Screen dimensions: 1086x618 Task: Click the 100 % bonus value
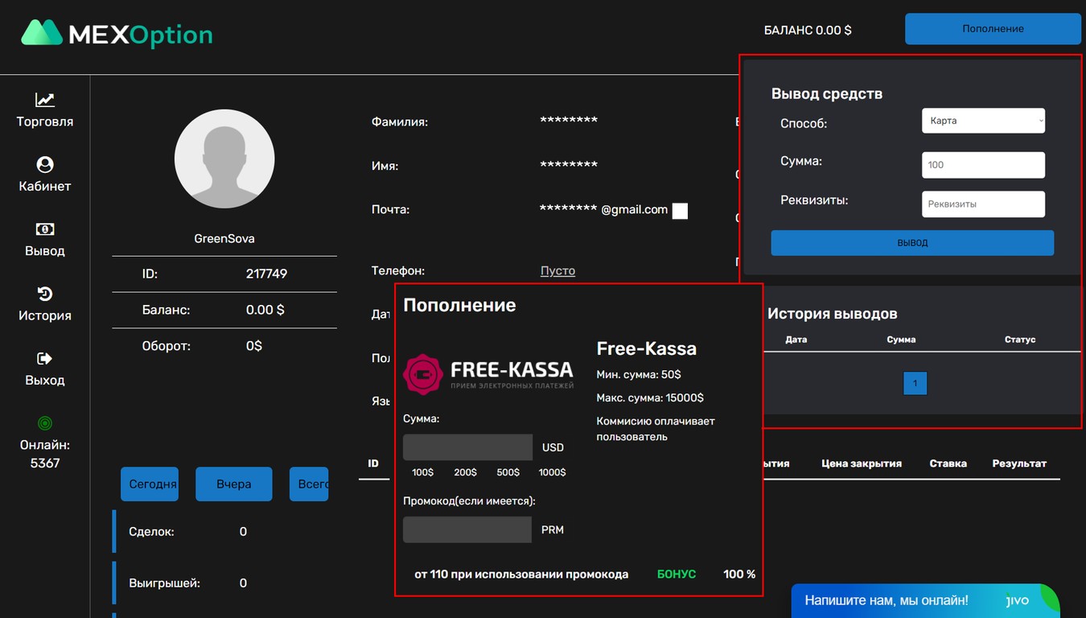click(739, 575)
